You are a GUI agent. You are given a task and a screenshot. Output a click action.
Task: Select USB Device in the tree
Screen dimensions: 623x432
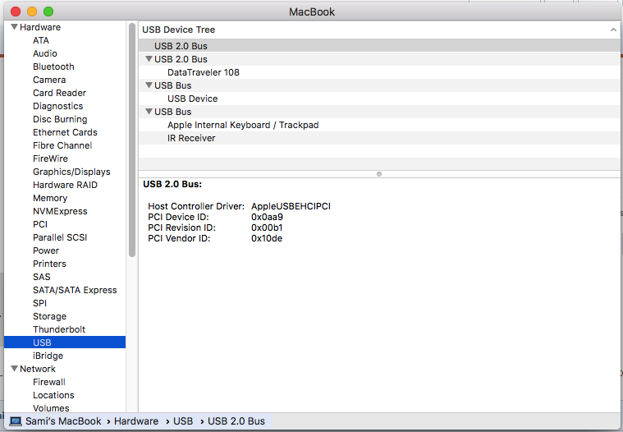(x=193, y=99)
